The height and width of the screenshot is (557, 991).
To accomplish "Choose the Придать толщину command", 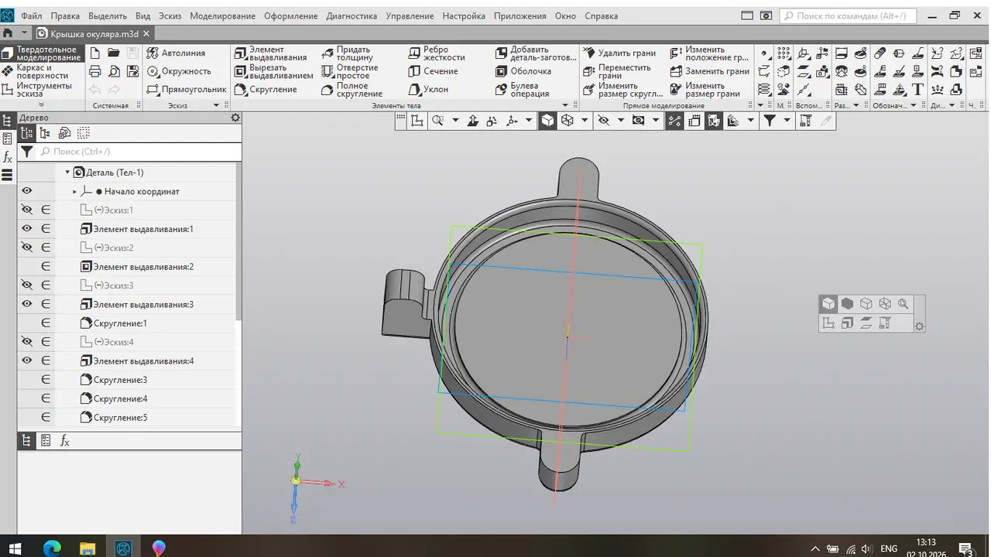I will [348, 53].
